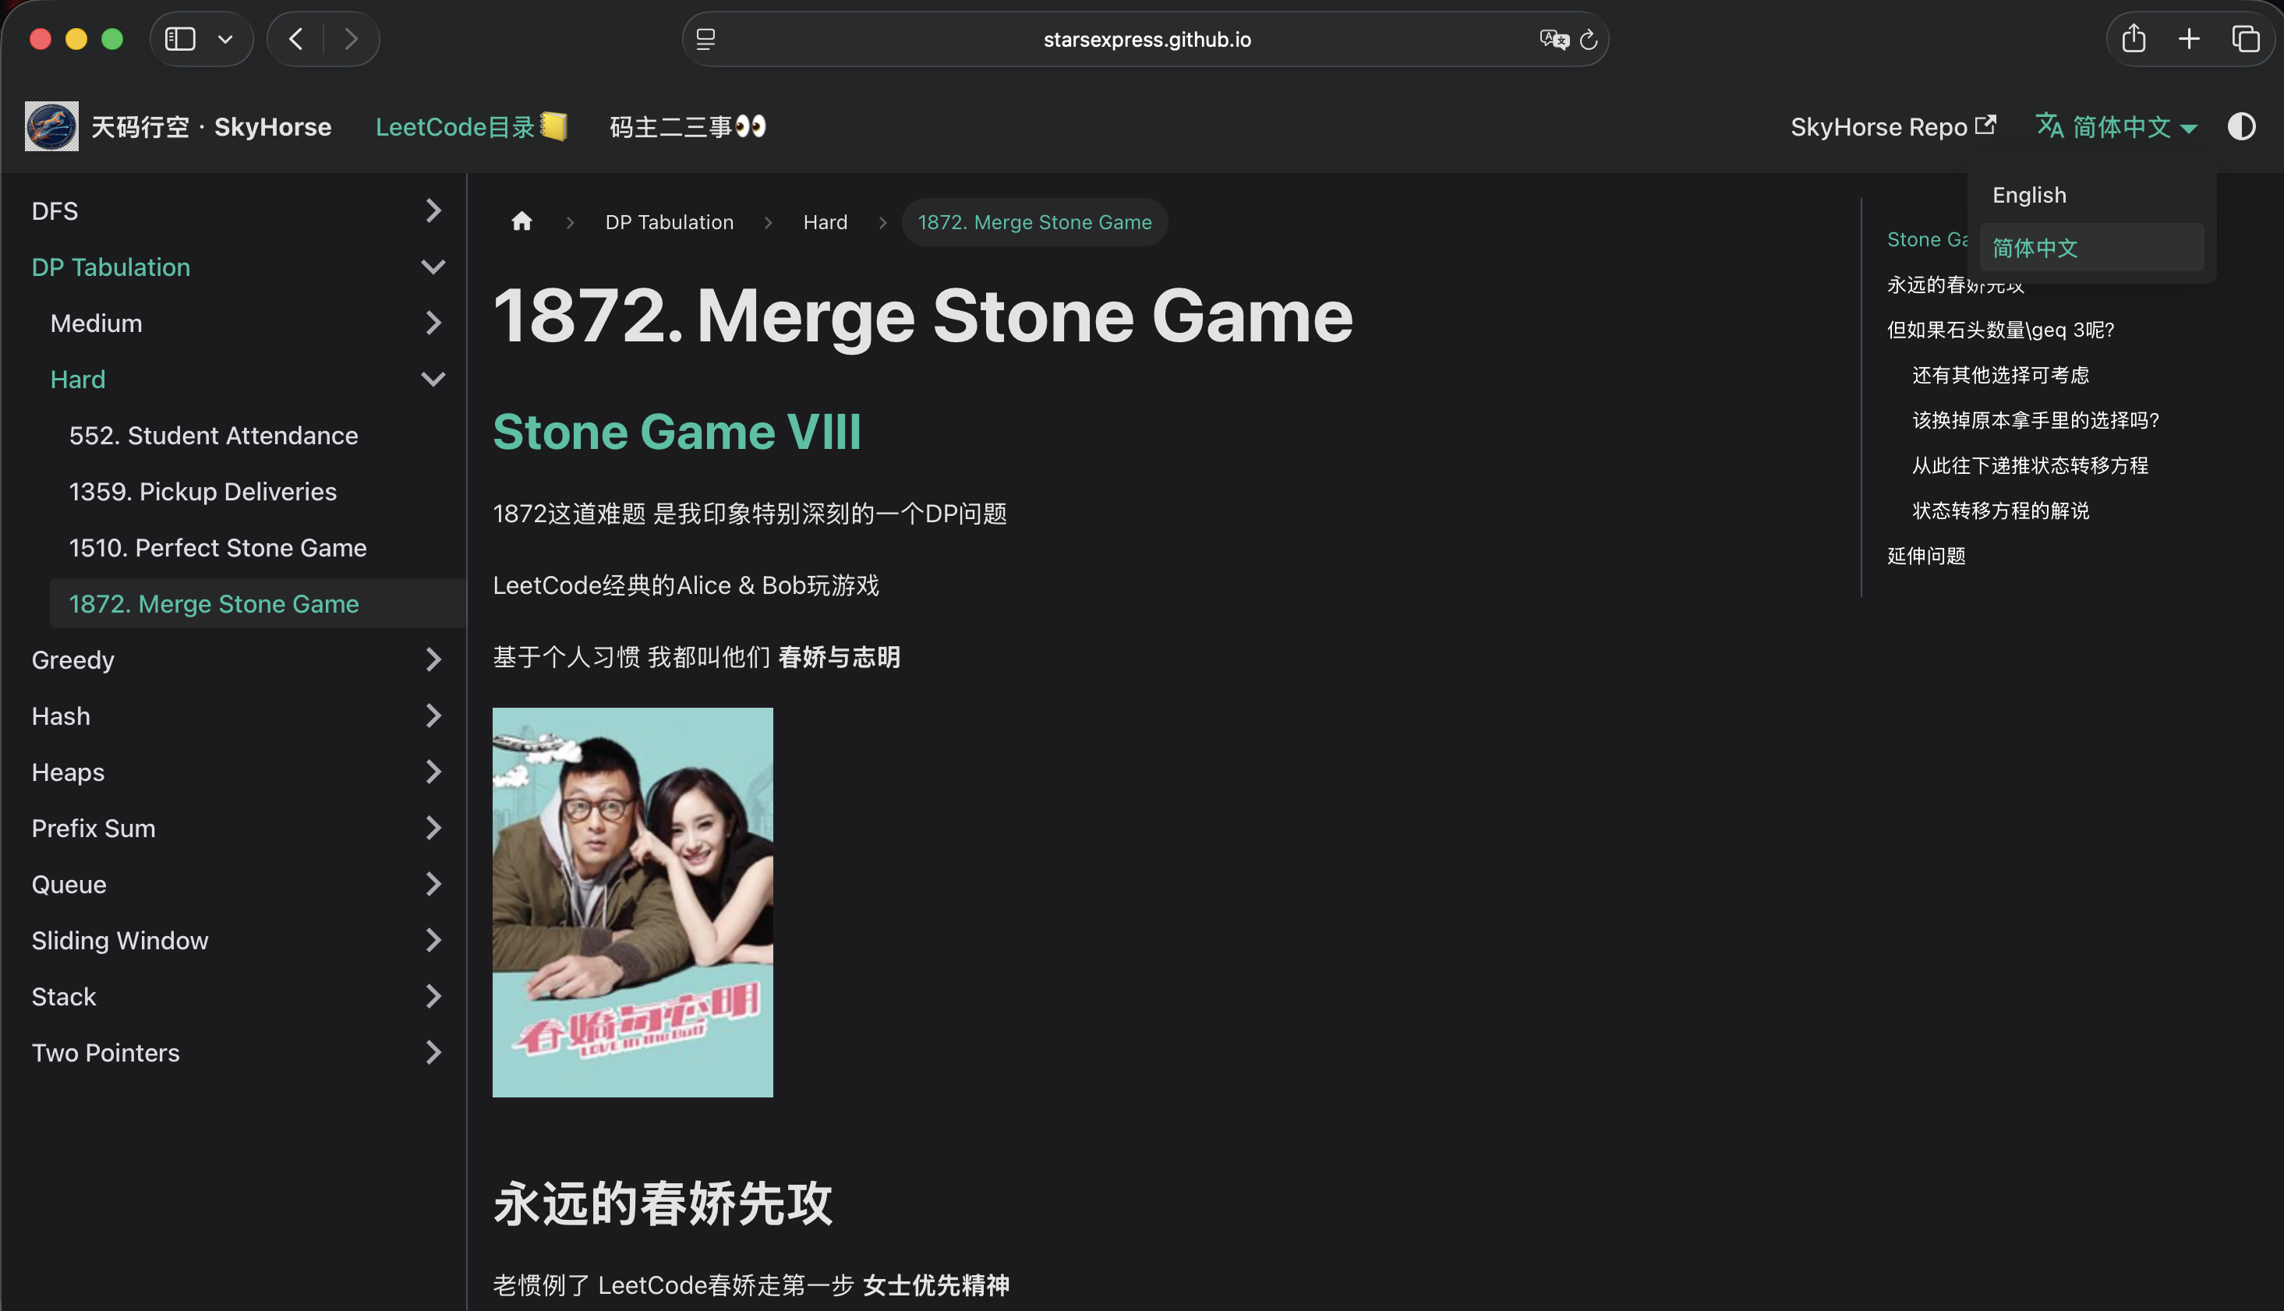Jump to 从此往下递推状态转移方程 in contents
The image size is (2284, 1311).
coord(2030,465)
